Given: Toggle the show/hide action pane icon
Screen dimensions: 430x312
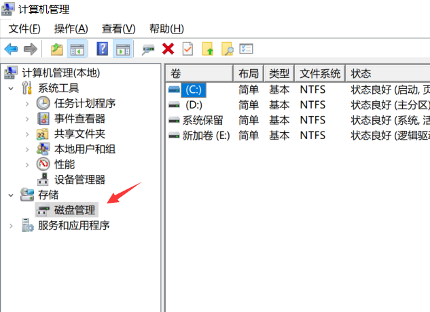Looking at the screenshot, I should (x=122, y=49).
